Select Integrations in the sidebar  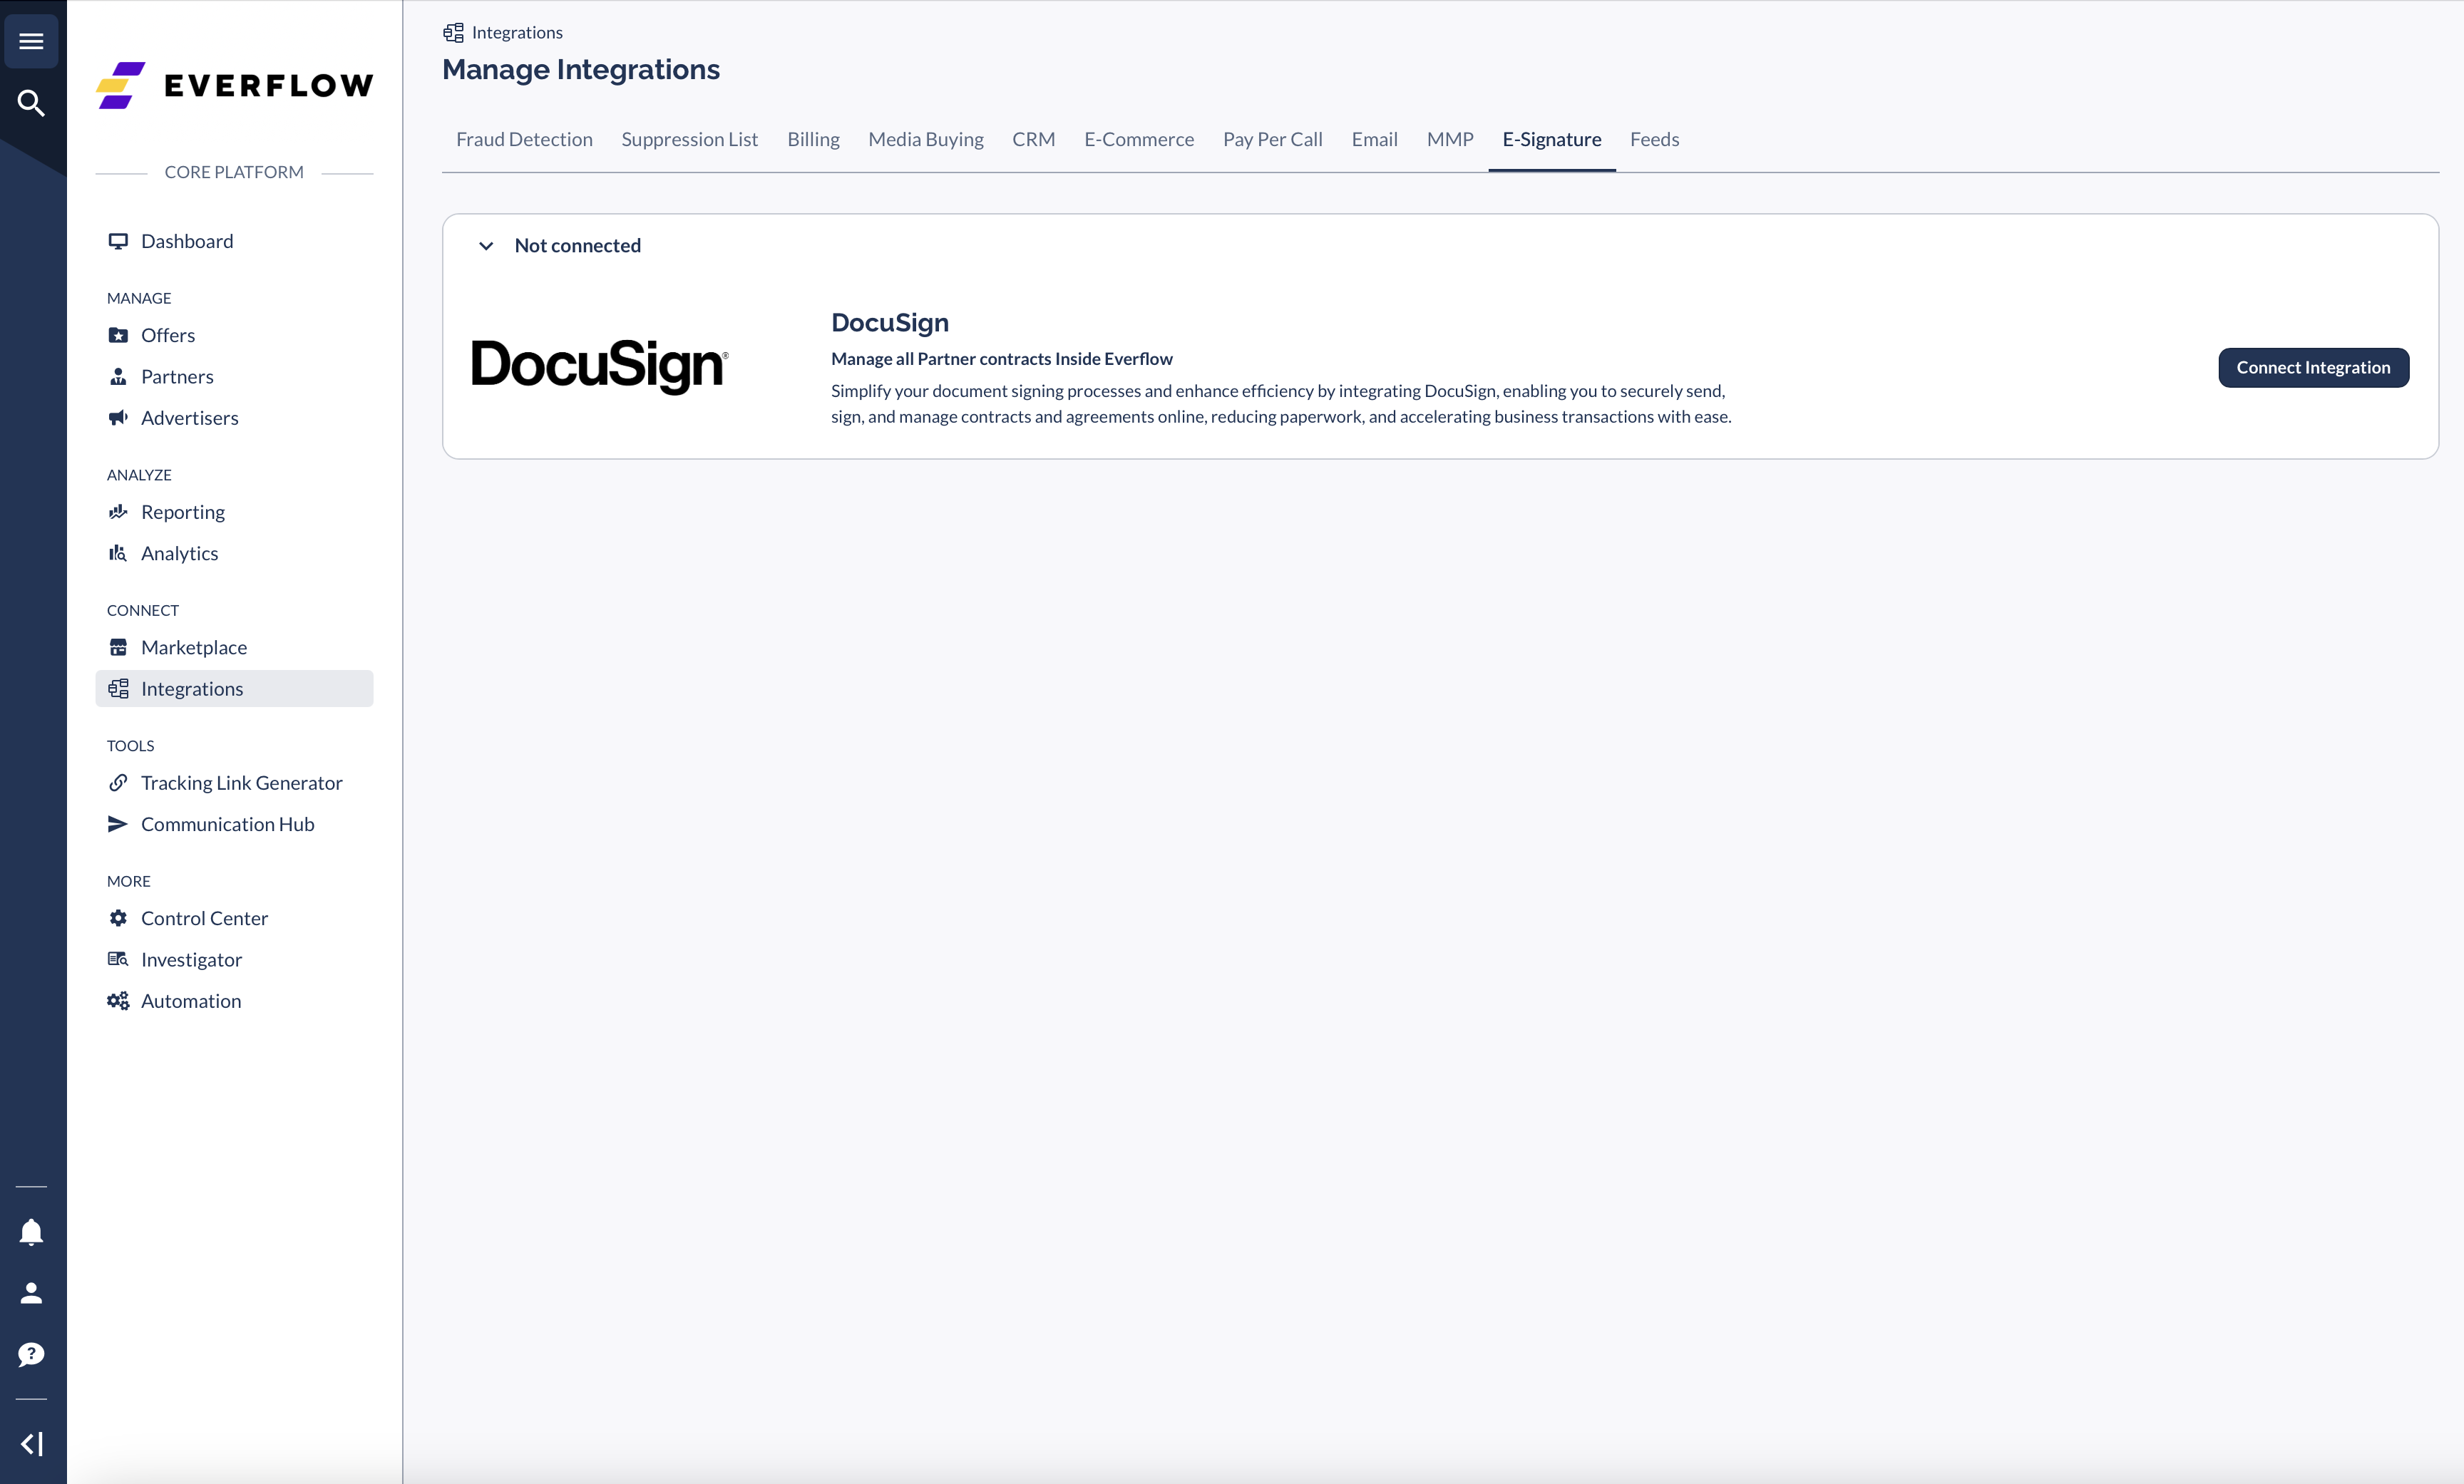[x=234, y=688]
